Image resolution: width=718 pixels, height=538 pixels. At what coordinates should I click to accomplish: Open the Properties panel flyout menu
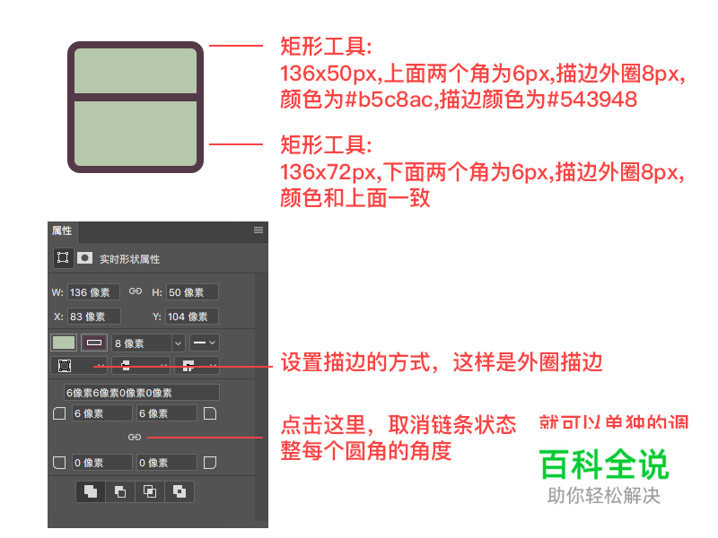point(258,230)
